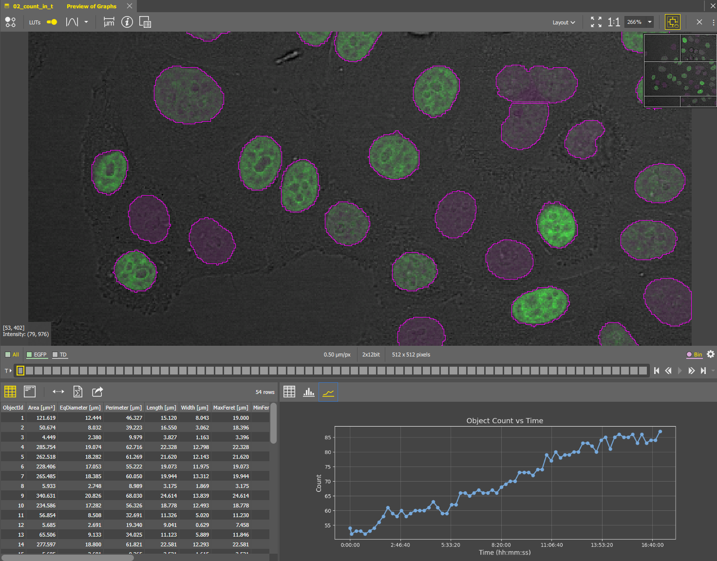Select the Preview of Graphs tab
717x561 pixels.
(92, 6)
